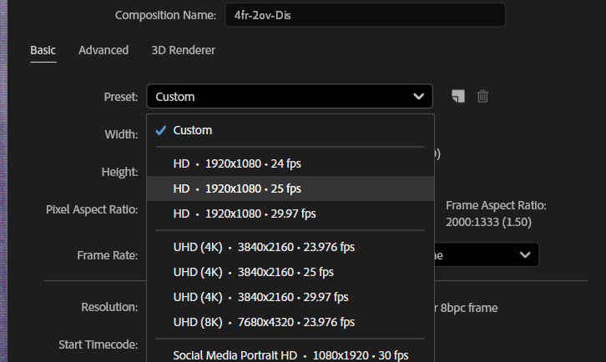The width and height of the screenshot is (606, 362).
Task: Choose HD 1920x1080 29.97 fps preset
Action: point(245,214)
